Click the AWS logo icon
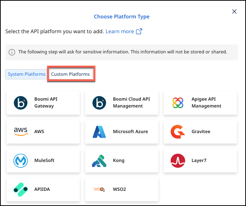The width and height of the screenshot is (246, 206). (x=21, y=132)
